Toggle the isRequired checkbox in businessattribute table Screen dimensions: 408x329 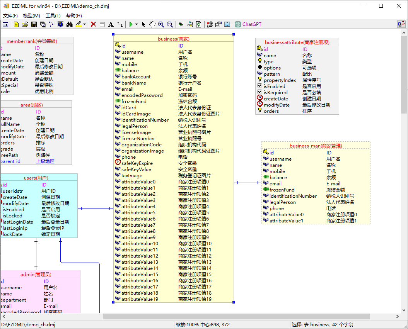pos(259,92)
